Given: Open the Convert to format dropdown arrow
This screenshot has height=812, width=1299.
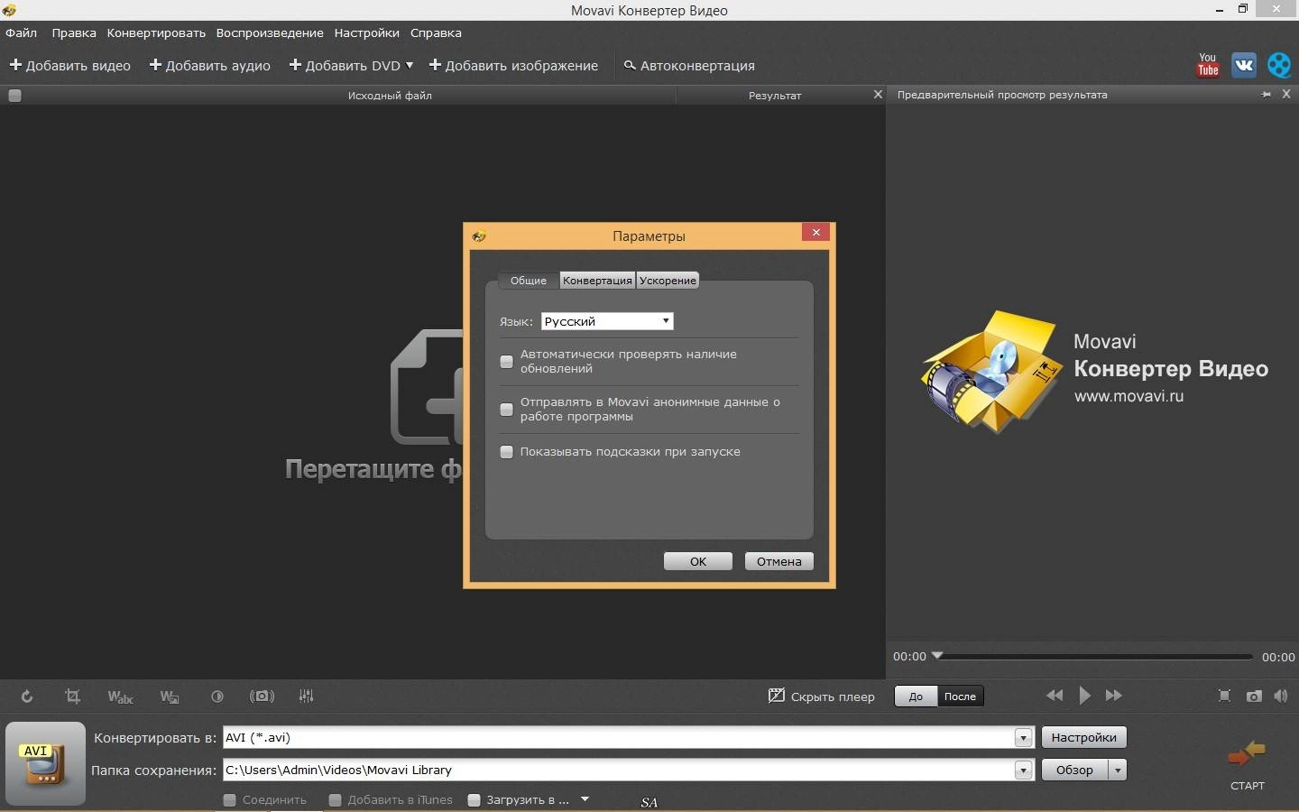Looking at the screenshot, I should (1023, 738).
